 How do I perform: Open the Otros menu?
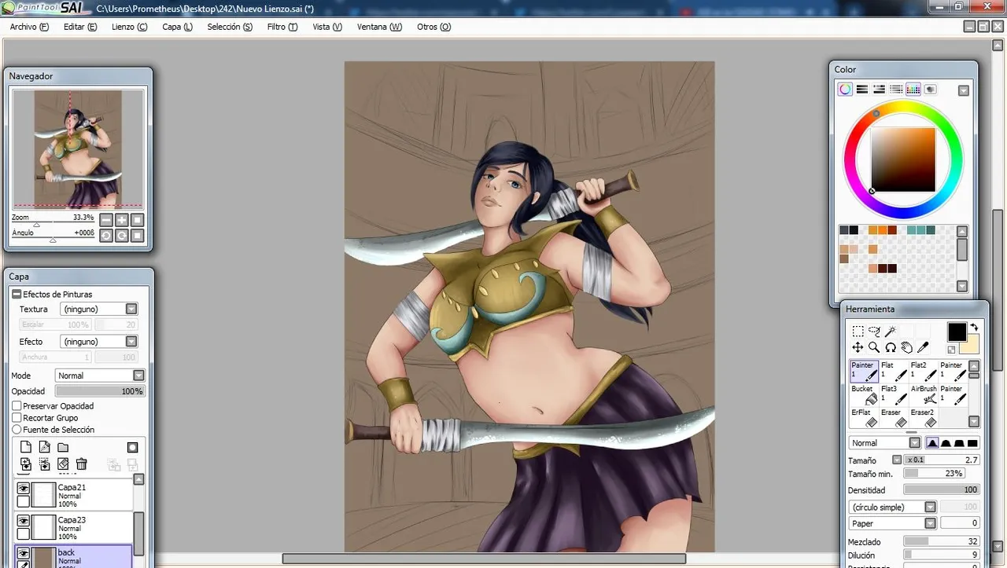pos(433,27)
